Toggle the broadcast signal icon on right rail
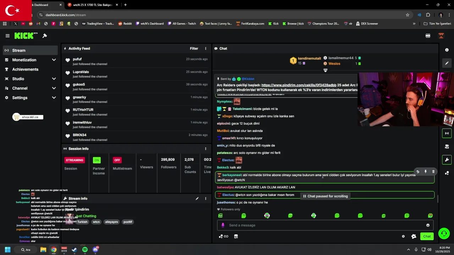 pyautogui.click(x=447, y=133)
